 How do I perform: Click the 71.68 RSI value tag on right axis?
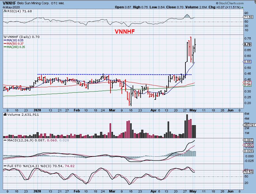pyautogui.click(x=248, y=17)
